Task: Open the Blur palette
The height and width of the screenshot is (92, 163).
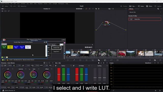Action: click(x=99, y=60)
